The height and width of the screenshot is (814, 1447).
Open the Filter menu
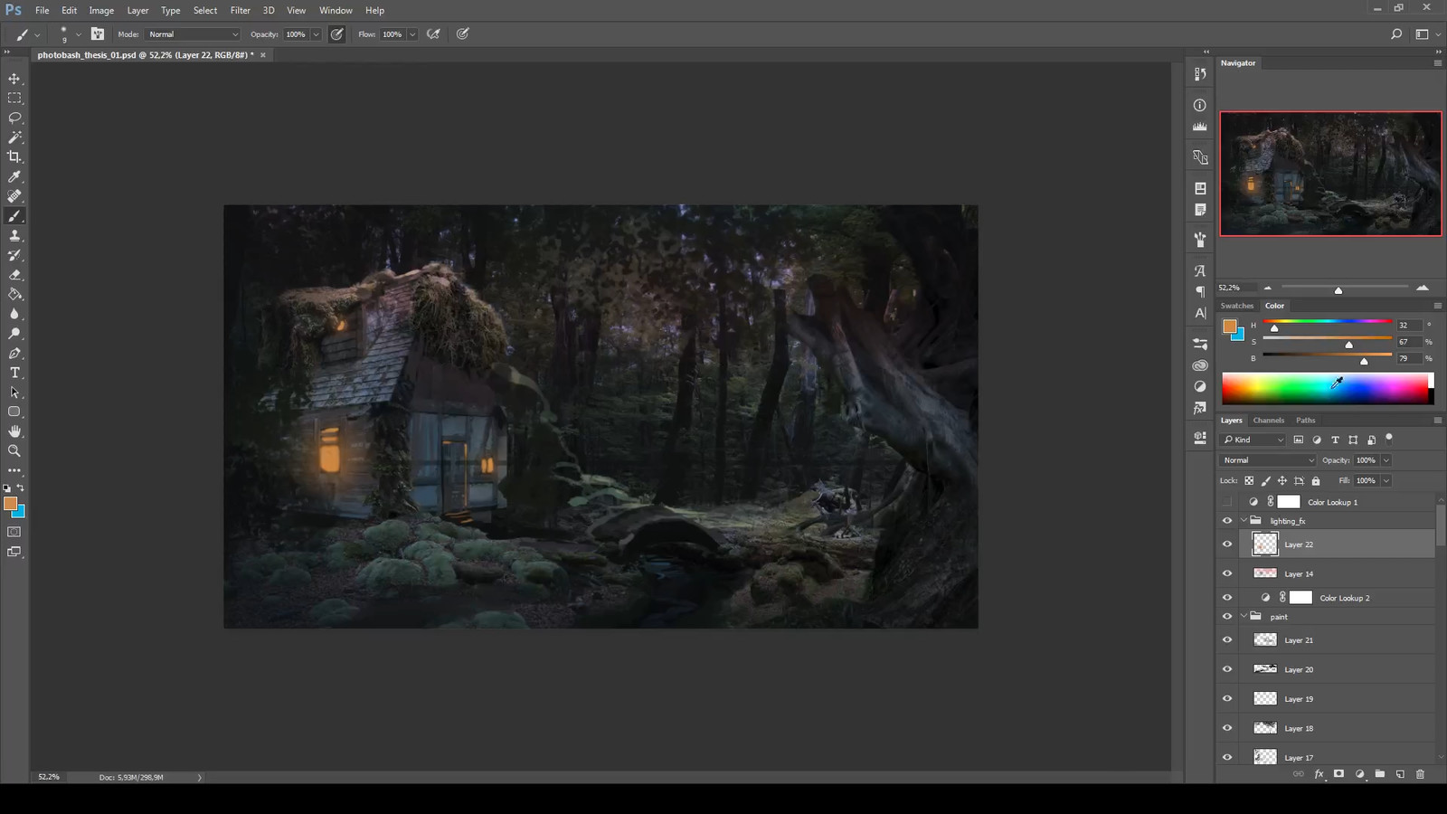tap(240, 11)
